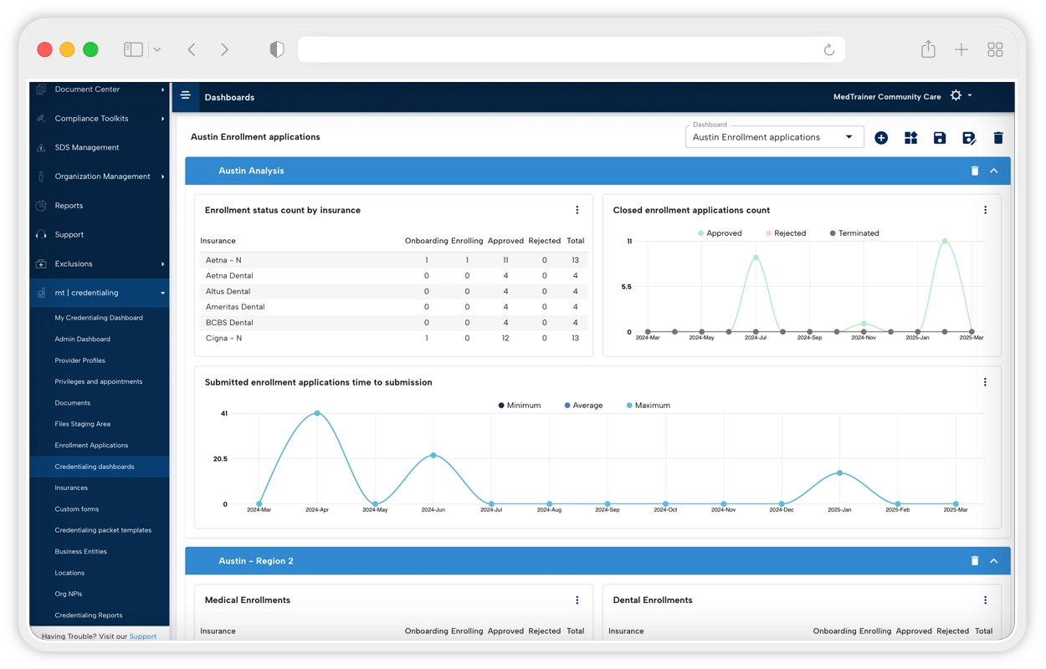
Task: Toggle the Terminated legend series
Action: point(854,233)
